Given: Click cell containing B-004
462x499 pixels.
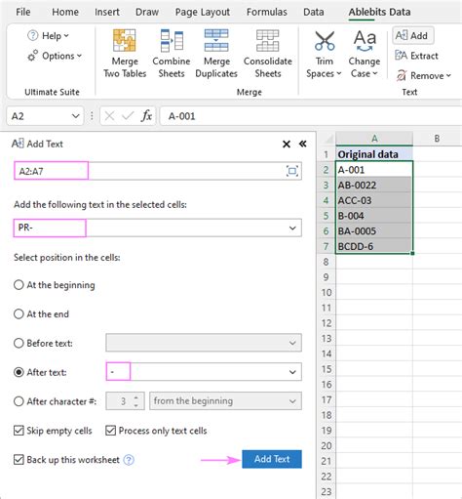Looking at the screenshot, I should 374,216.
